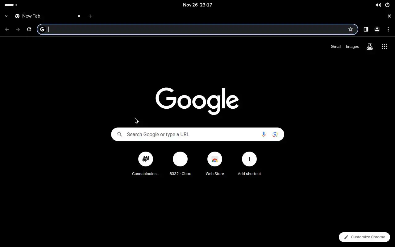Open the Activities overview pill

click(x=11, y=5)
